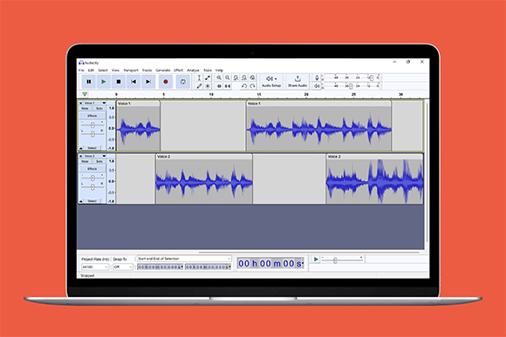506x337 pixels.
Task: Stop playback with the Stop button
Action: [119, 82]
